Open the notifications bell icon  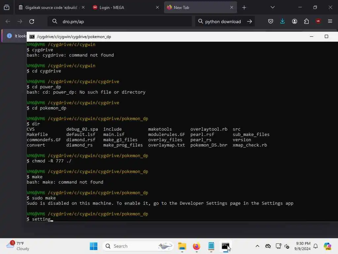tap(316, 246)
